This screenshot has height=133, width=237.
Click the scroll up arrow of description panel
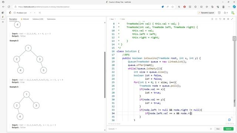point(105,23)
